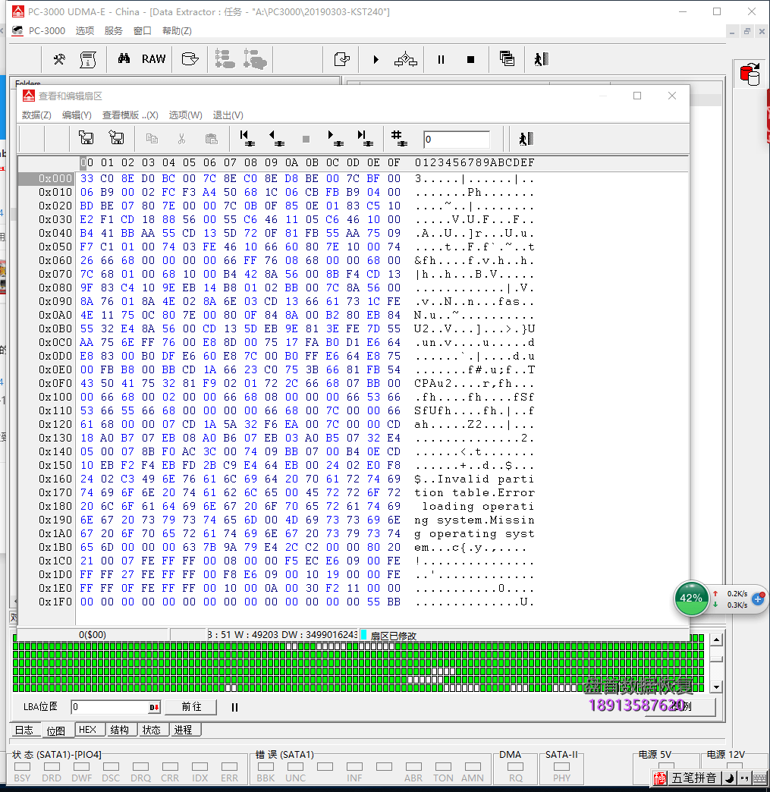
Task: Click the red IME icon in tray
Action: 659,778
